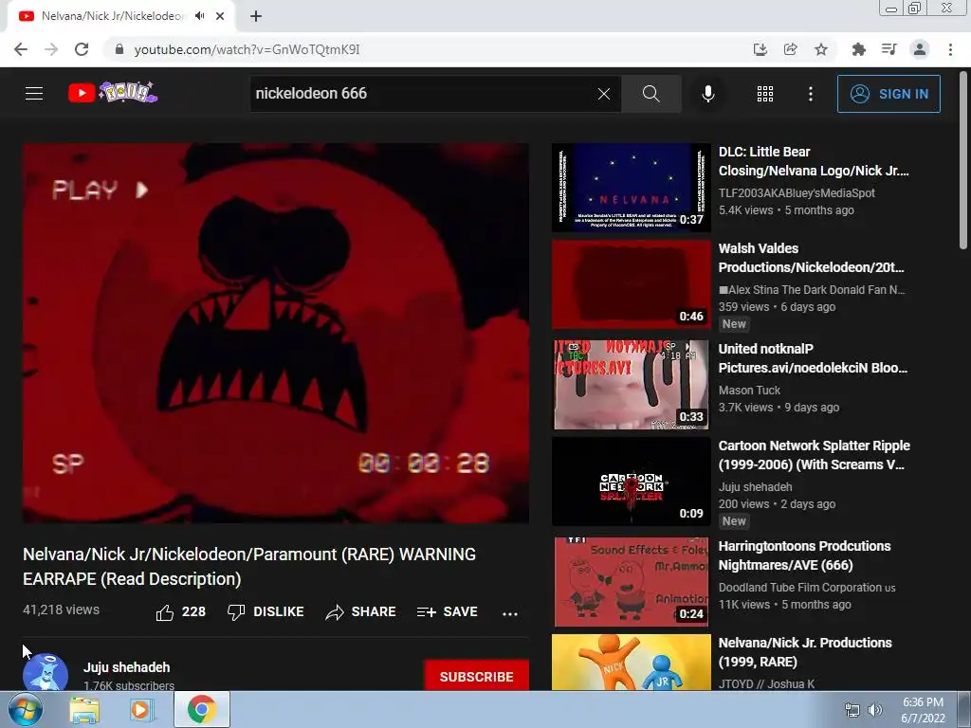This screenshot has height=728, width=971.
Task: Open United notknalP Pictures.avi thumbnail
Action: 631,384
